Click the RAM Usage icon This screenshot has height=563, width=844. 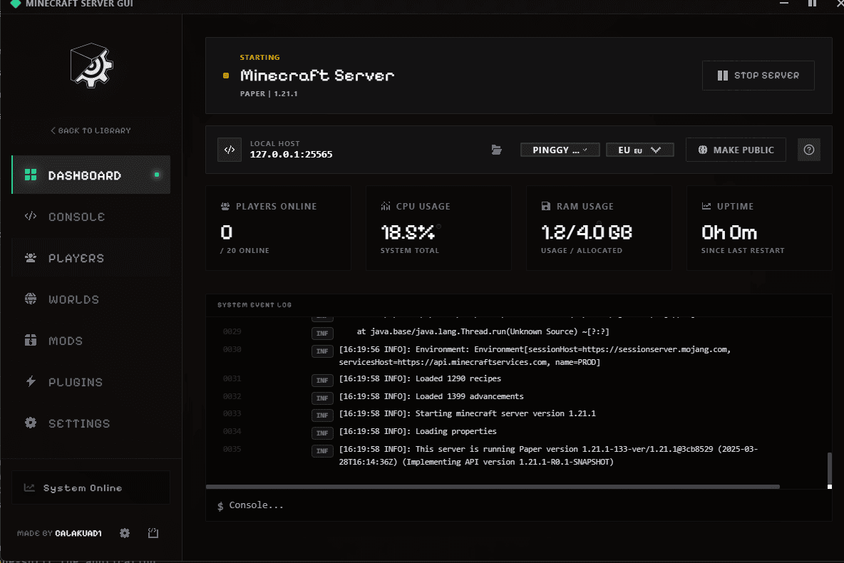[546, 206]
